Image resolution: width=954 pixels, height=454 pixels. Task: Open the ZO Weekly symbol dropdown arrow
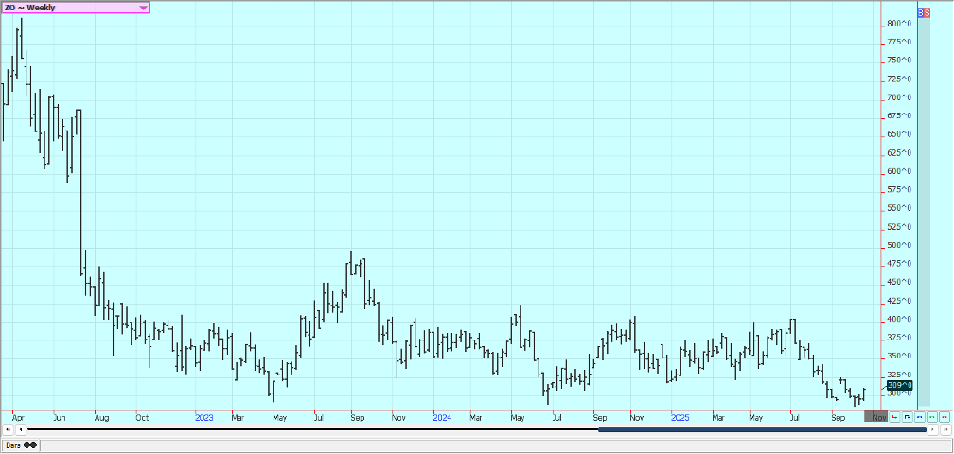(x=143, y=8)
